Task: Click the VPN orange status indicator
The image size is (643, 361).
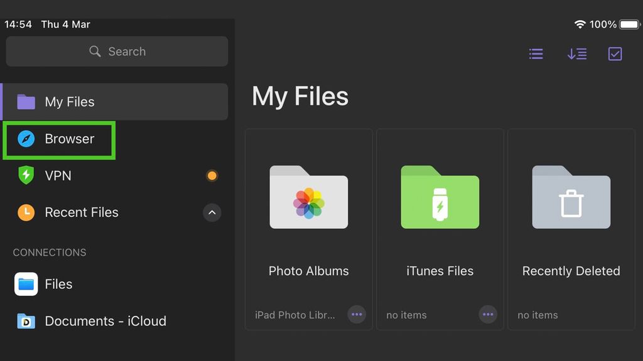Action: 212,175
